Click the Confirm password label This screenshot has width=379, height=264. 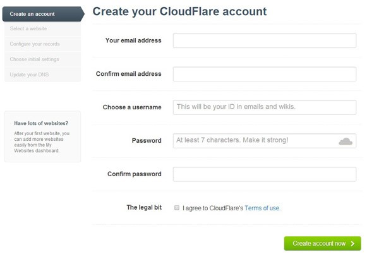[135, 174]
